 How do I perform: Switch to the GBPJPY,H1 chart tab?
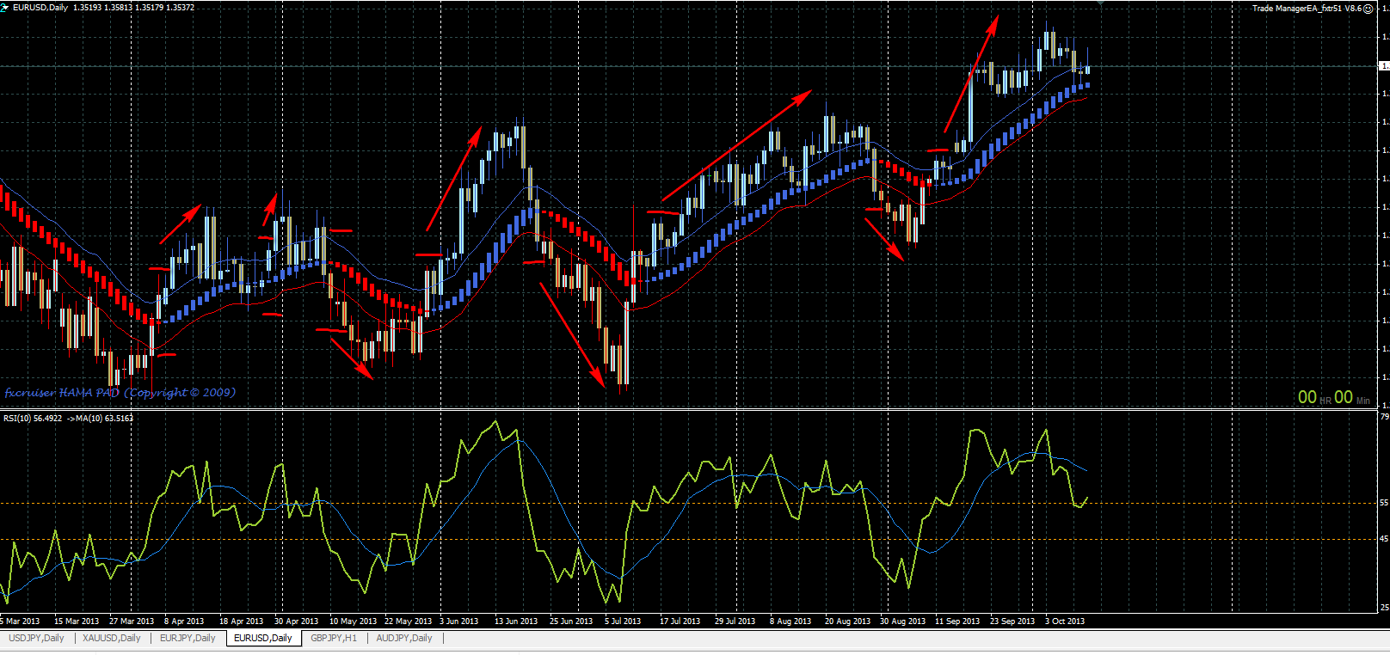point(334,638)
